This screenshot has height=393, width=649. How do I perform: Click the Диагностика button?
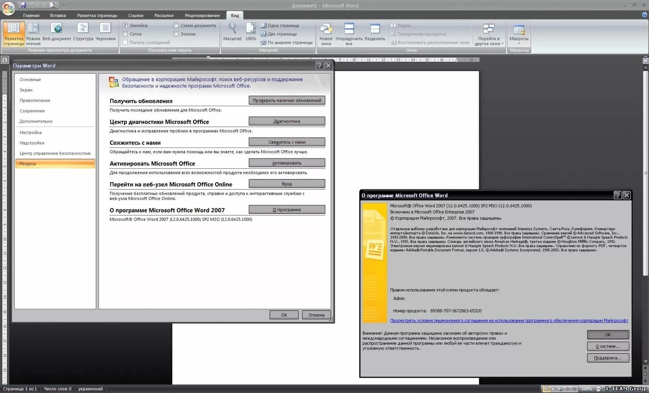click(287, 121)
